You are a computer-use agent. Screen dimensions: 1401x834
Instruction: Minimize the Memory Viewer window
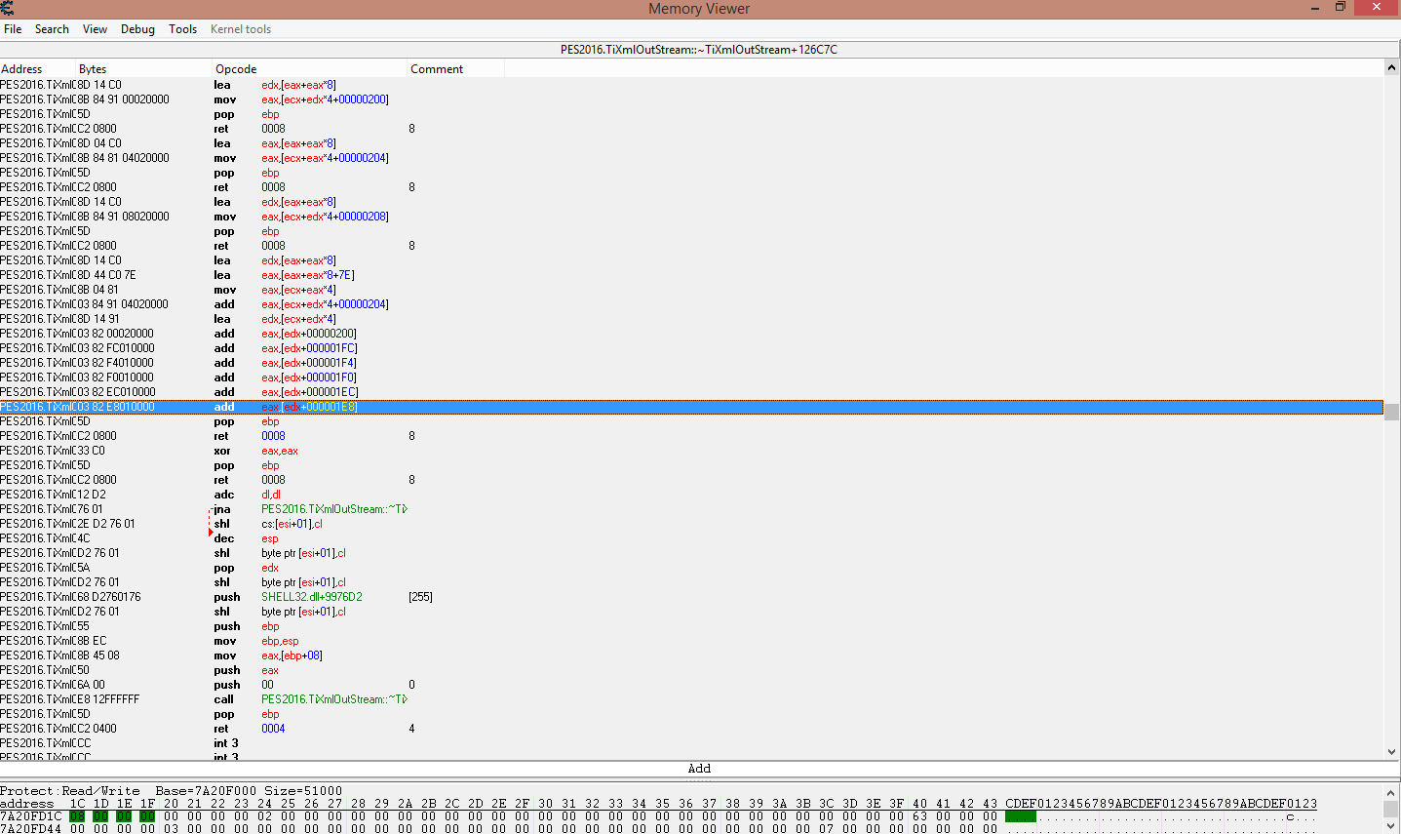[x=1314, y=8]
